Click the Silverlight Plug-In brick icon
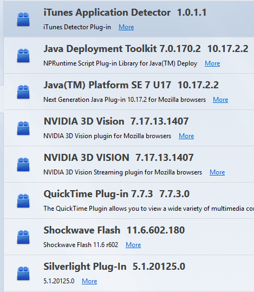The height and width of the screenshot is (292, 254). 23,274
